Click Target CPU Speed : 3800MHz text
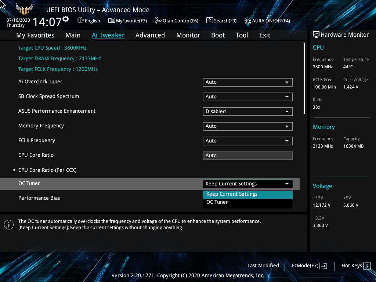The width and height of the screenshot is (376, 282). (x=52, y=48)
